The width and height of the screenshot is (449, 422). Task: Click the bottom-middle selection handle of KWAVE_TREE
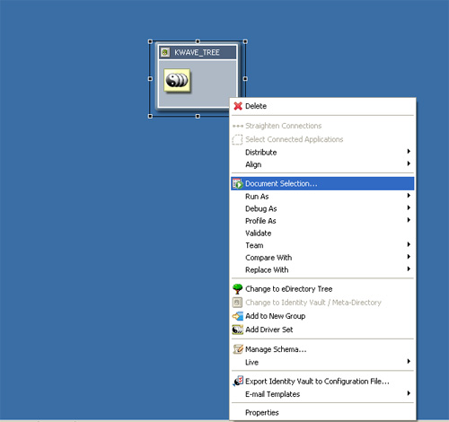[198, 116]
